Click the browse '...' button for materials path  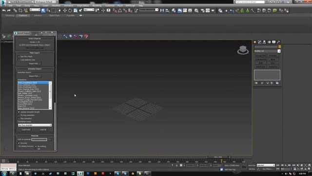[50, 139]
